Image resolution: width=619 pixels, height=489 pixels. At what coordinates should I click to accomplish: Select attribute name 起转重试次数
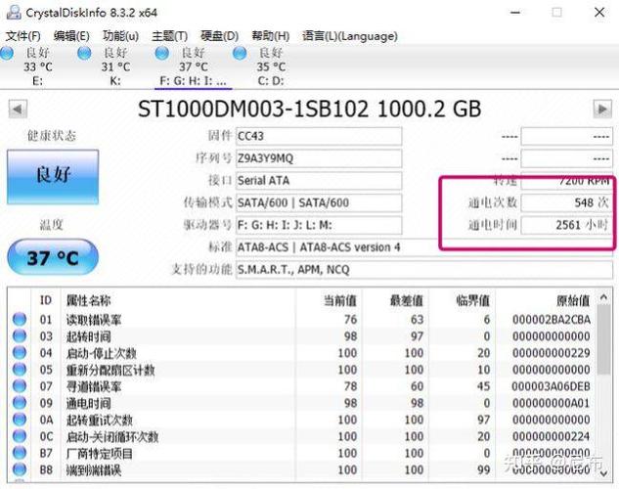click(x=99, y=420)
